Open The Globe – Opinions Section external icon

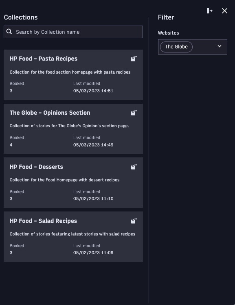(x=134, y=113)
